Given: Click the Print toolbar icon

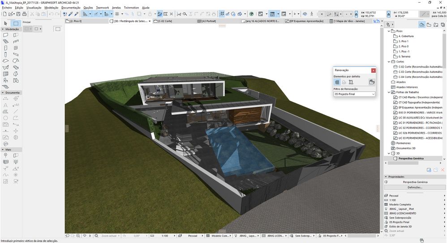Looking at the screenshot, I should click(x=24, y=14).
